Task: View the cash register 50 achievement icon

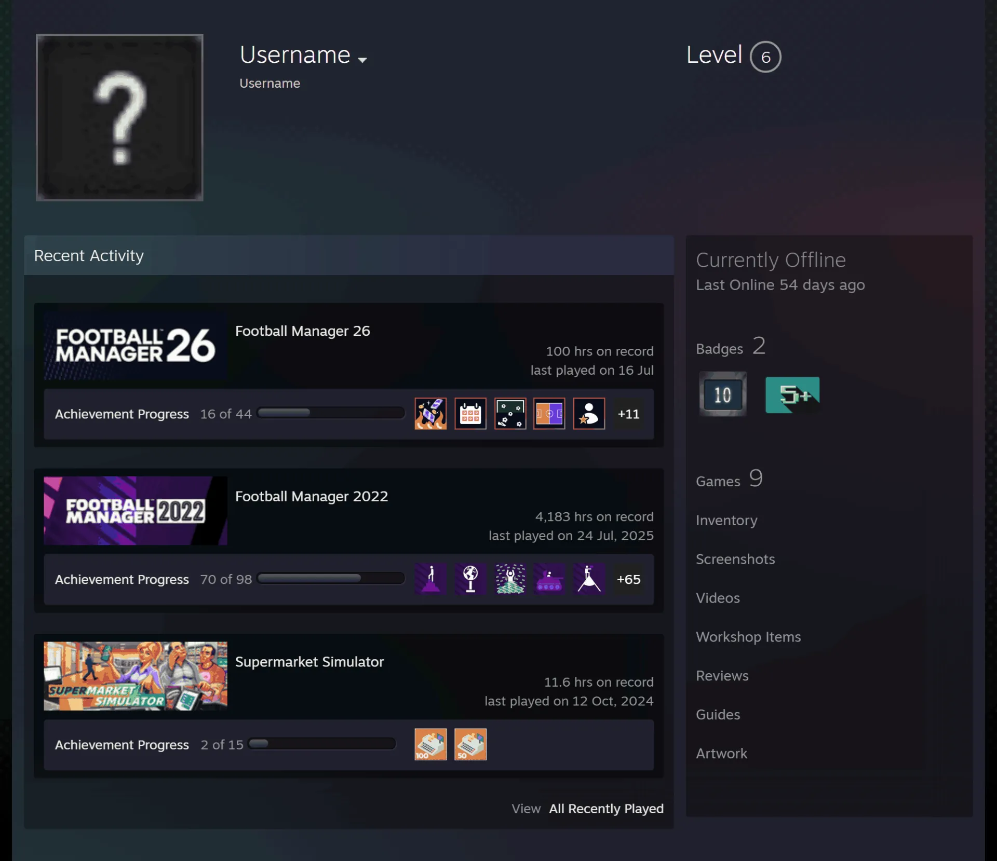Action: click(470, 744)
